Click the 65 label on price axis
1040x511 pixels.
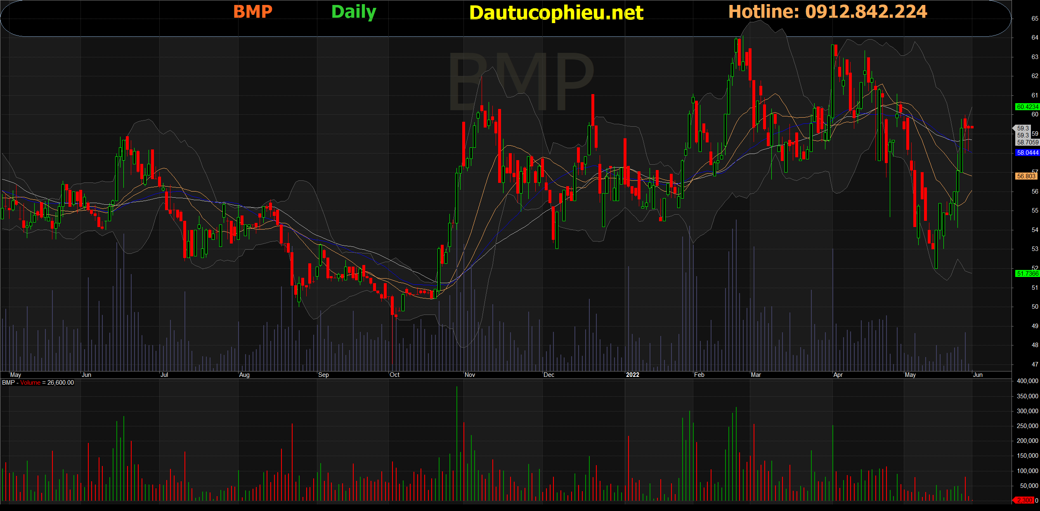click(1035, 19)
